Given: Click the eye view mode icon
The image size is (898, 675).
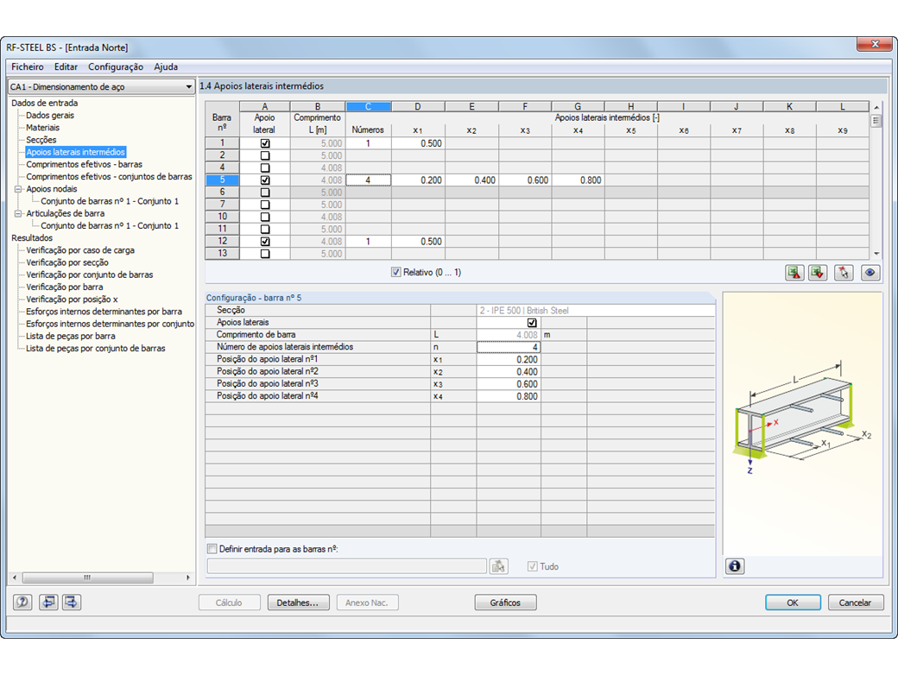Looking at the screenshot, I should pos(870,273).
